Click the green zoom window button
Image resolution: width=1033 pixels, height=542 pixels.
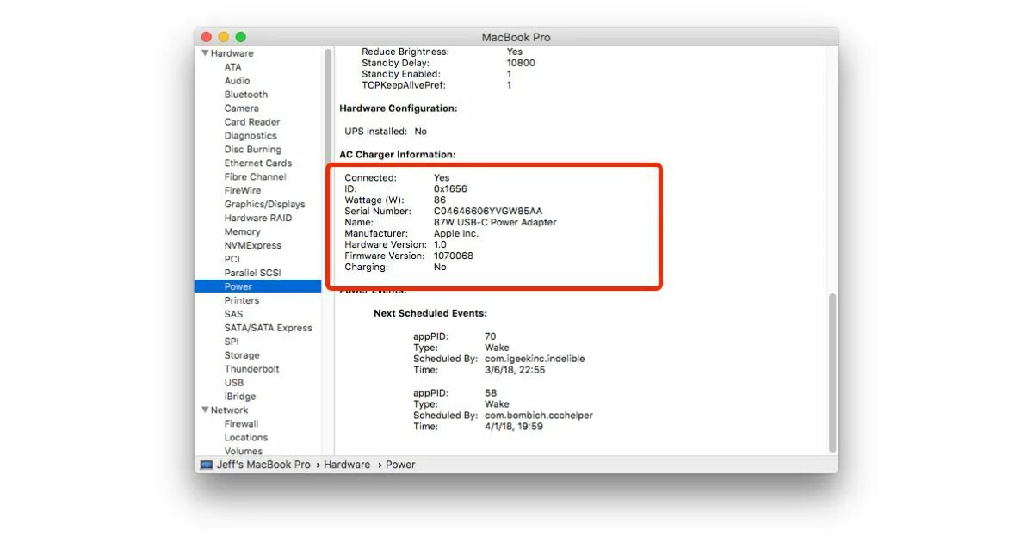pos(241,37)
